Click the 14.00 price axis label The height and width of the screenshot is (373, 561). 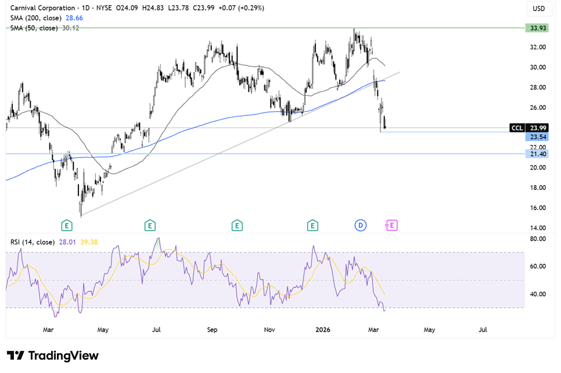538,228
